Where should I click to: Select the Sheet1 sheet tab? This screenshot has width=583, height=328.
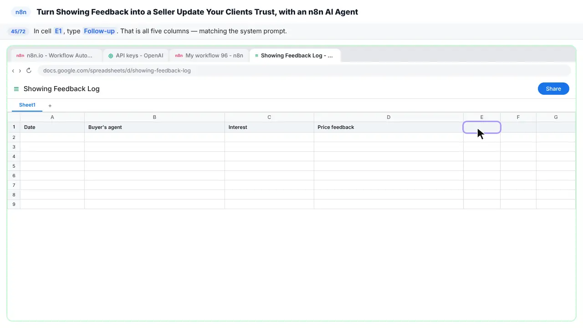[27, 105]
